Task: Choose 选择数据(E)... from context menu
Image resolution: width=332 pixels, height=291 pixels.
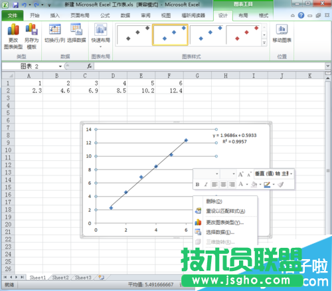Action: click(225, 232)
